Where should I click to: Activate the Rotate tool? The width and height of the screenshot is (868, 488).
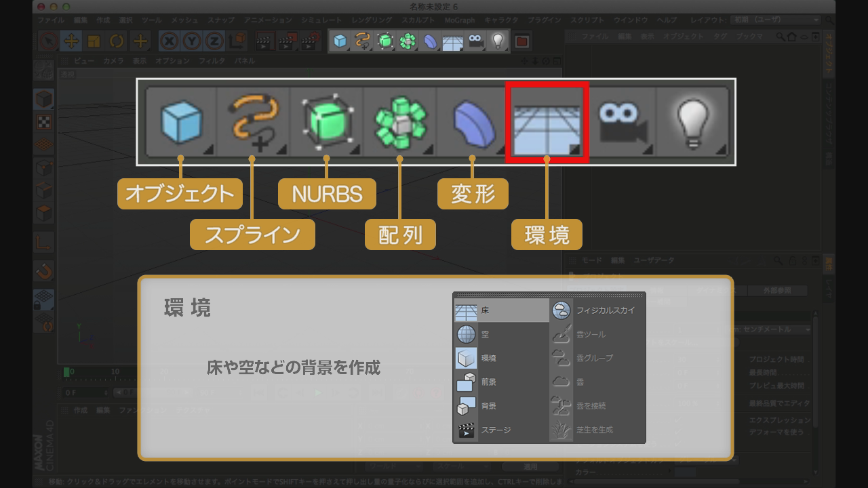point(117,41)
